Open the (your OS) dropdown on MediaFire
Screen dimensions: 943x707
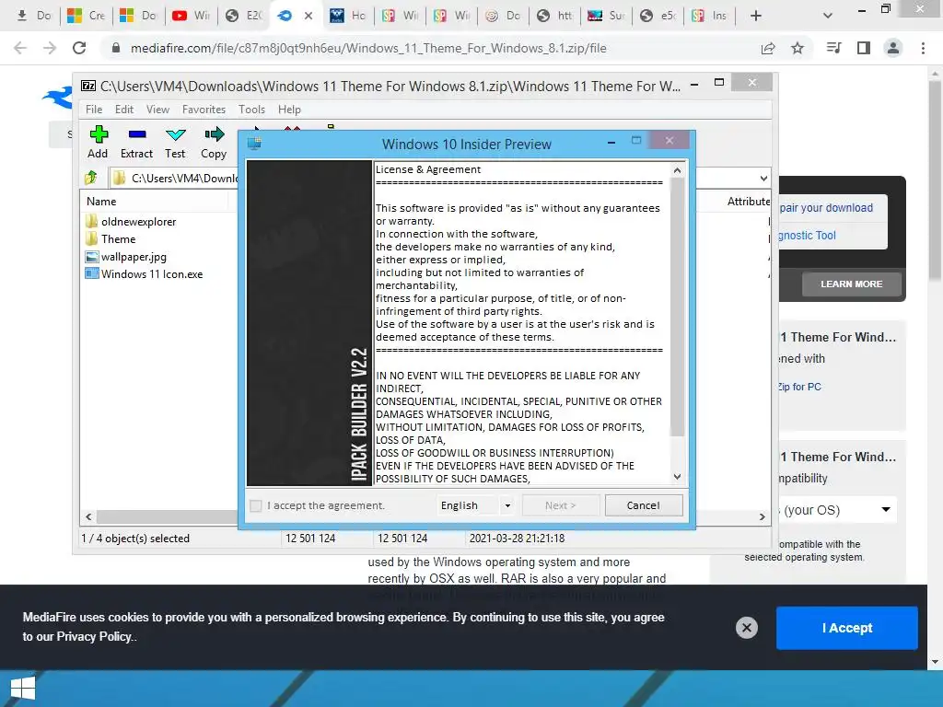(837, 510)
